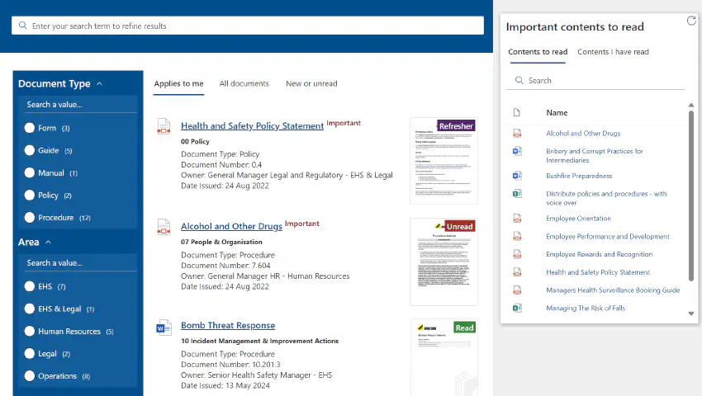
Task: Click the PDF icon beside Health and Safety Policy Statement
Action: pos(164,126)
